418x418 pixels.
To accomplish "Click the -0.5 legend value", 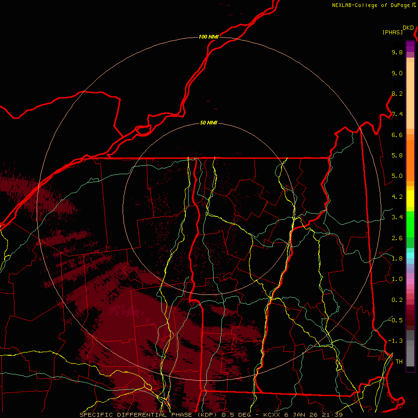I will click(395, 320).
